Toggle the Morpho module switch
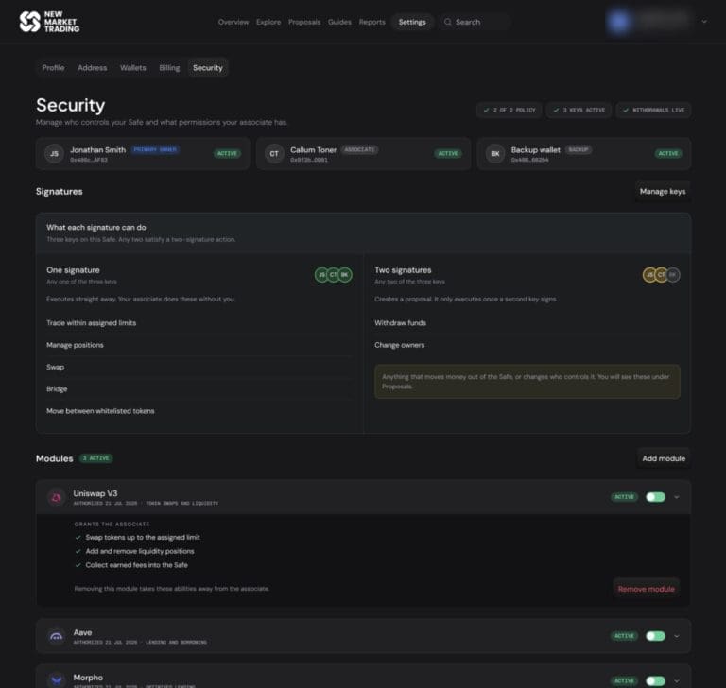 (656, 680)
